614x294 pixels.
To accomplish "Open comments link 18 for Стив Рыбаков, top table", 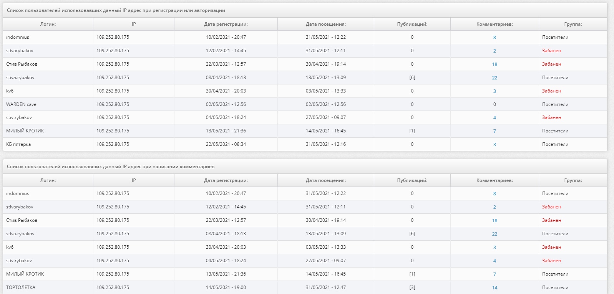I will pyautogui.click(x=495, y=64).
